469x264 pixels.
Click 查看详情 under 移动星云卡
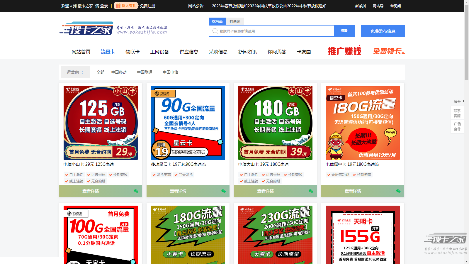[178, 191]
